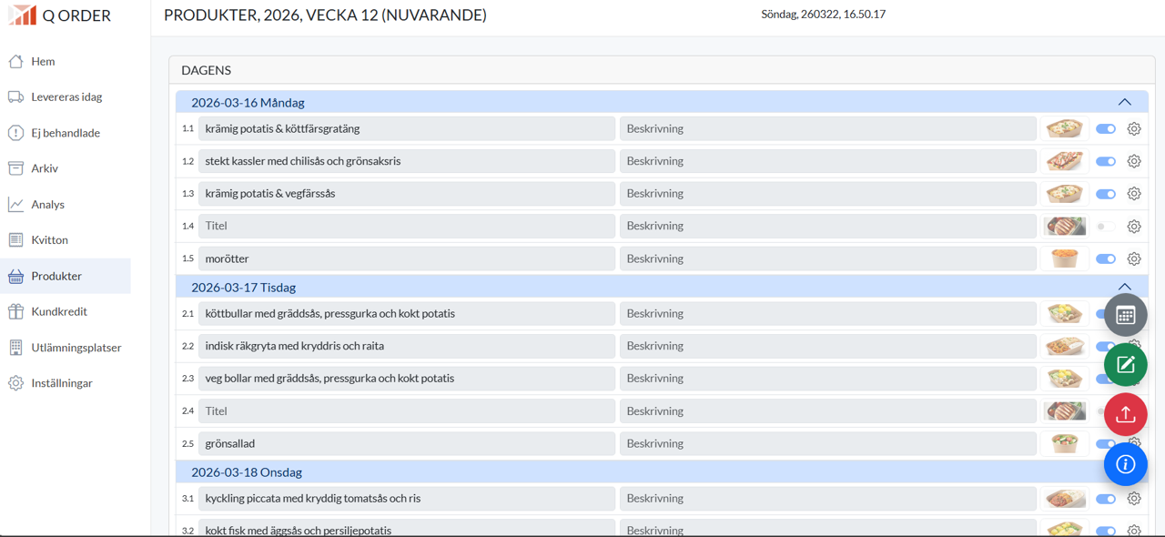Click the image thumbnail for krämig potatis & köttfärsgratäng
This screenshot has width=1165, height=537.
click(1065, 129)
